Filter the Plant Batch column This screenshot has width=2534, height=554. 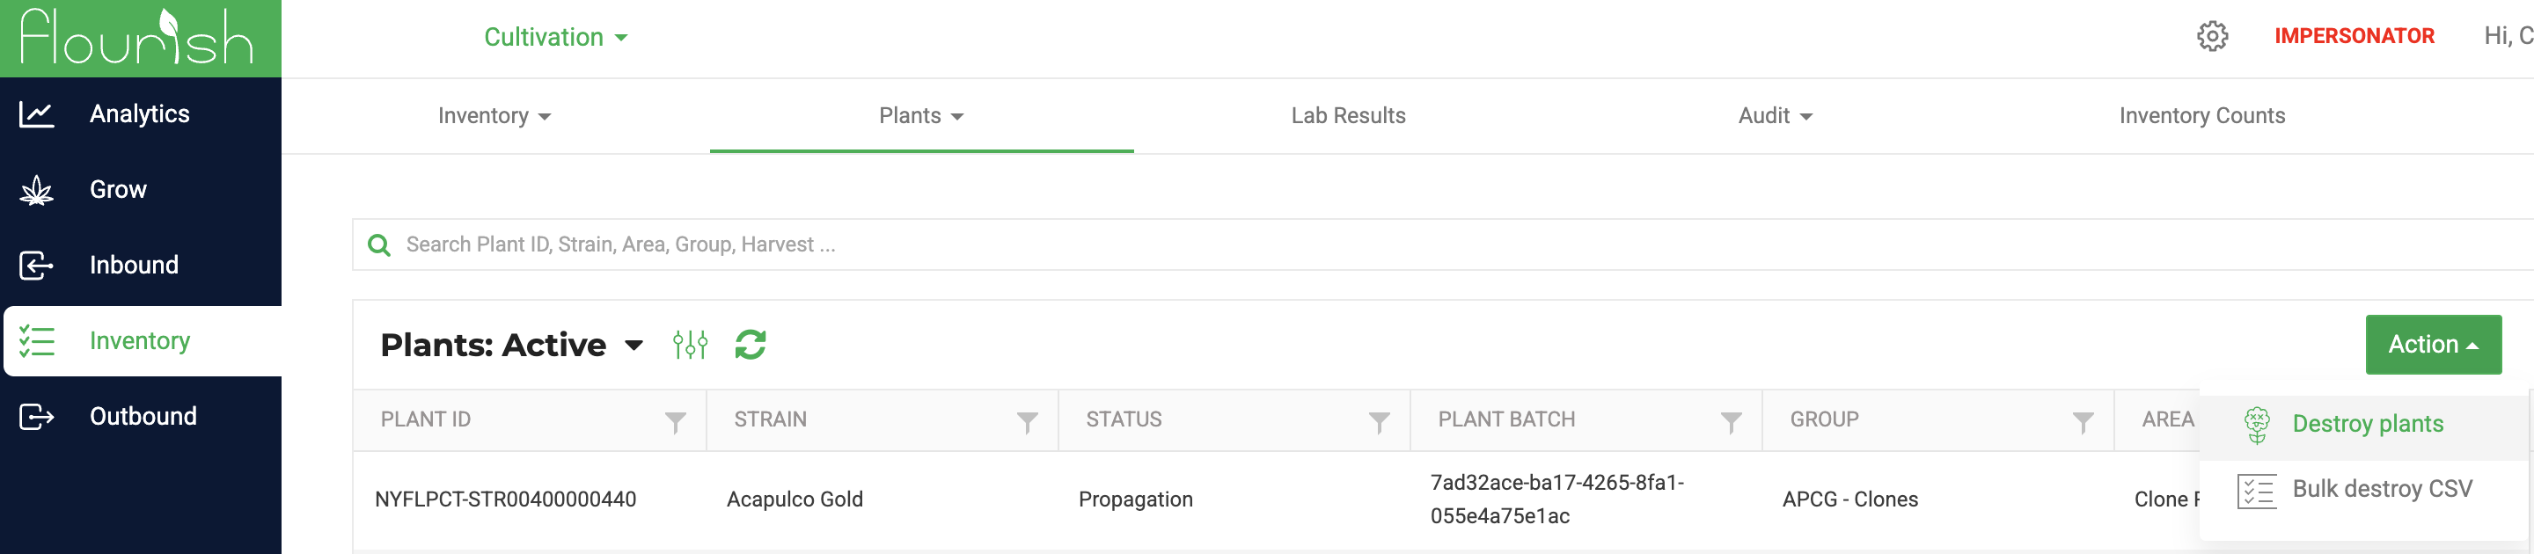1732,422
